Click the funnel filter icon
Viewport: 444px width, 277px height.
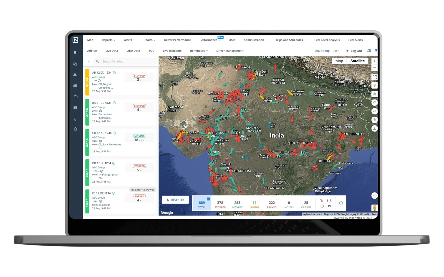tap(89, 61)
